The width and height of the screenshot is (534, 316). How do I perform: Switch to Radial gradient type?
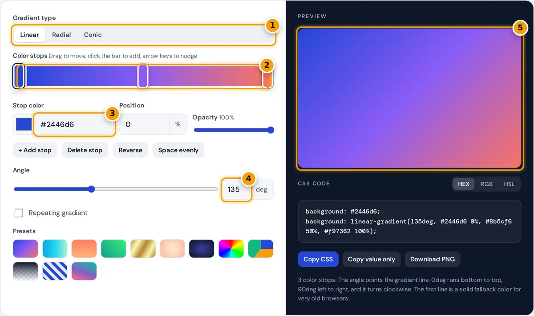61,35
